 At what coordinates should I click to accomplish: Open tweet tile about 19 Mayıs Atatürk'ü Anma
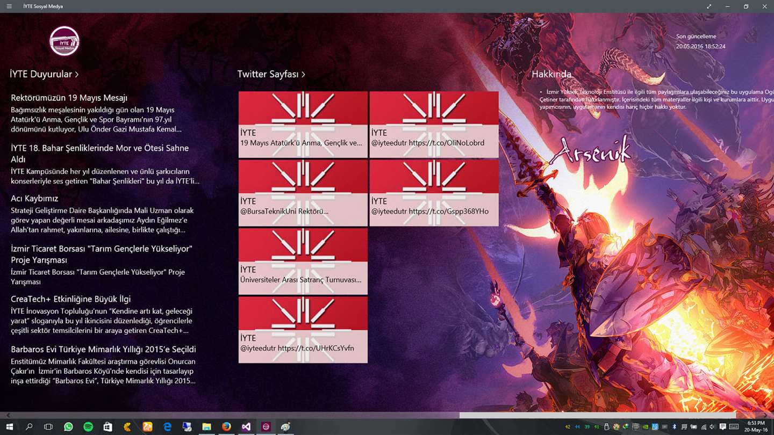303,124
